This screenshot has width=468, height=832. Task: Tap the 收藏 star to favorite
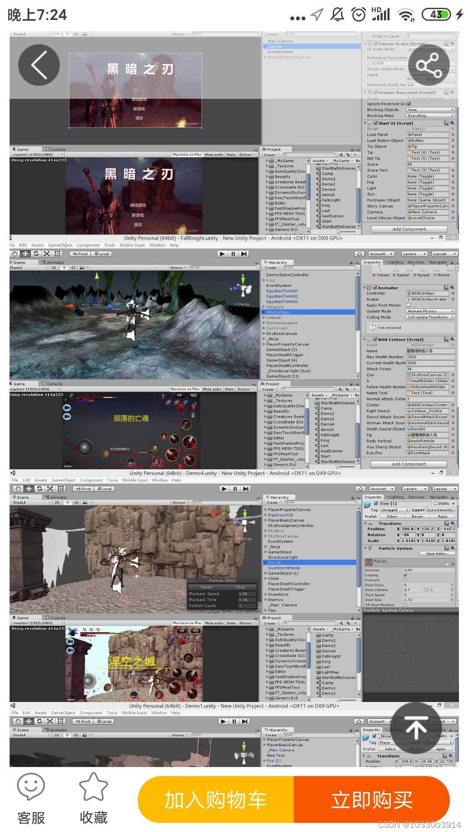(x=94, y=799)
